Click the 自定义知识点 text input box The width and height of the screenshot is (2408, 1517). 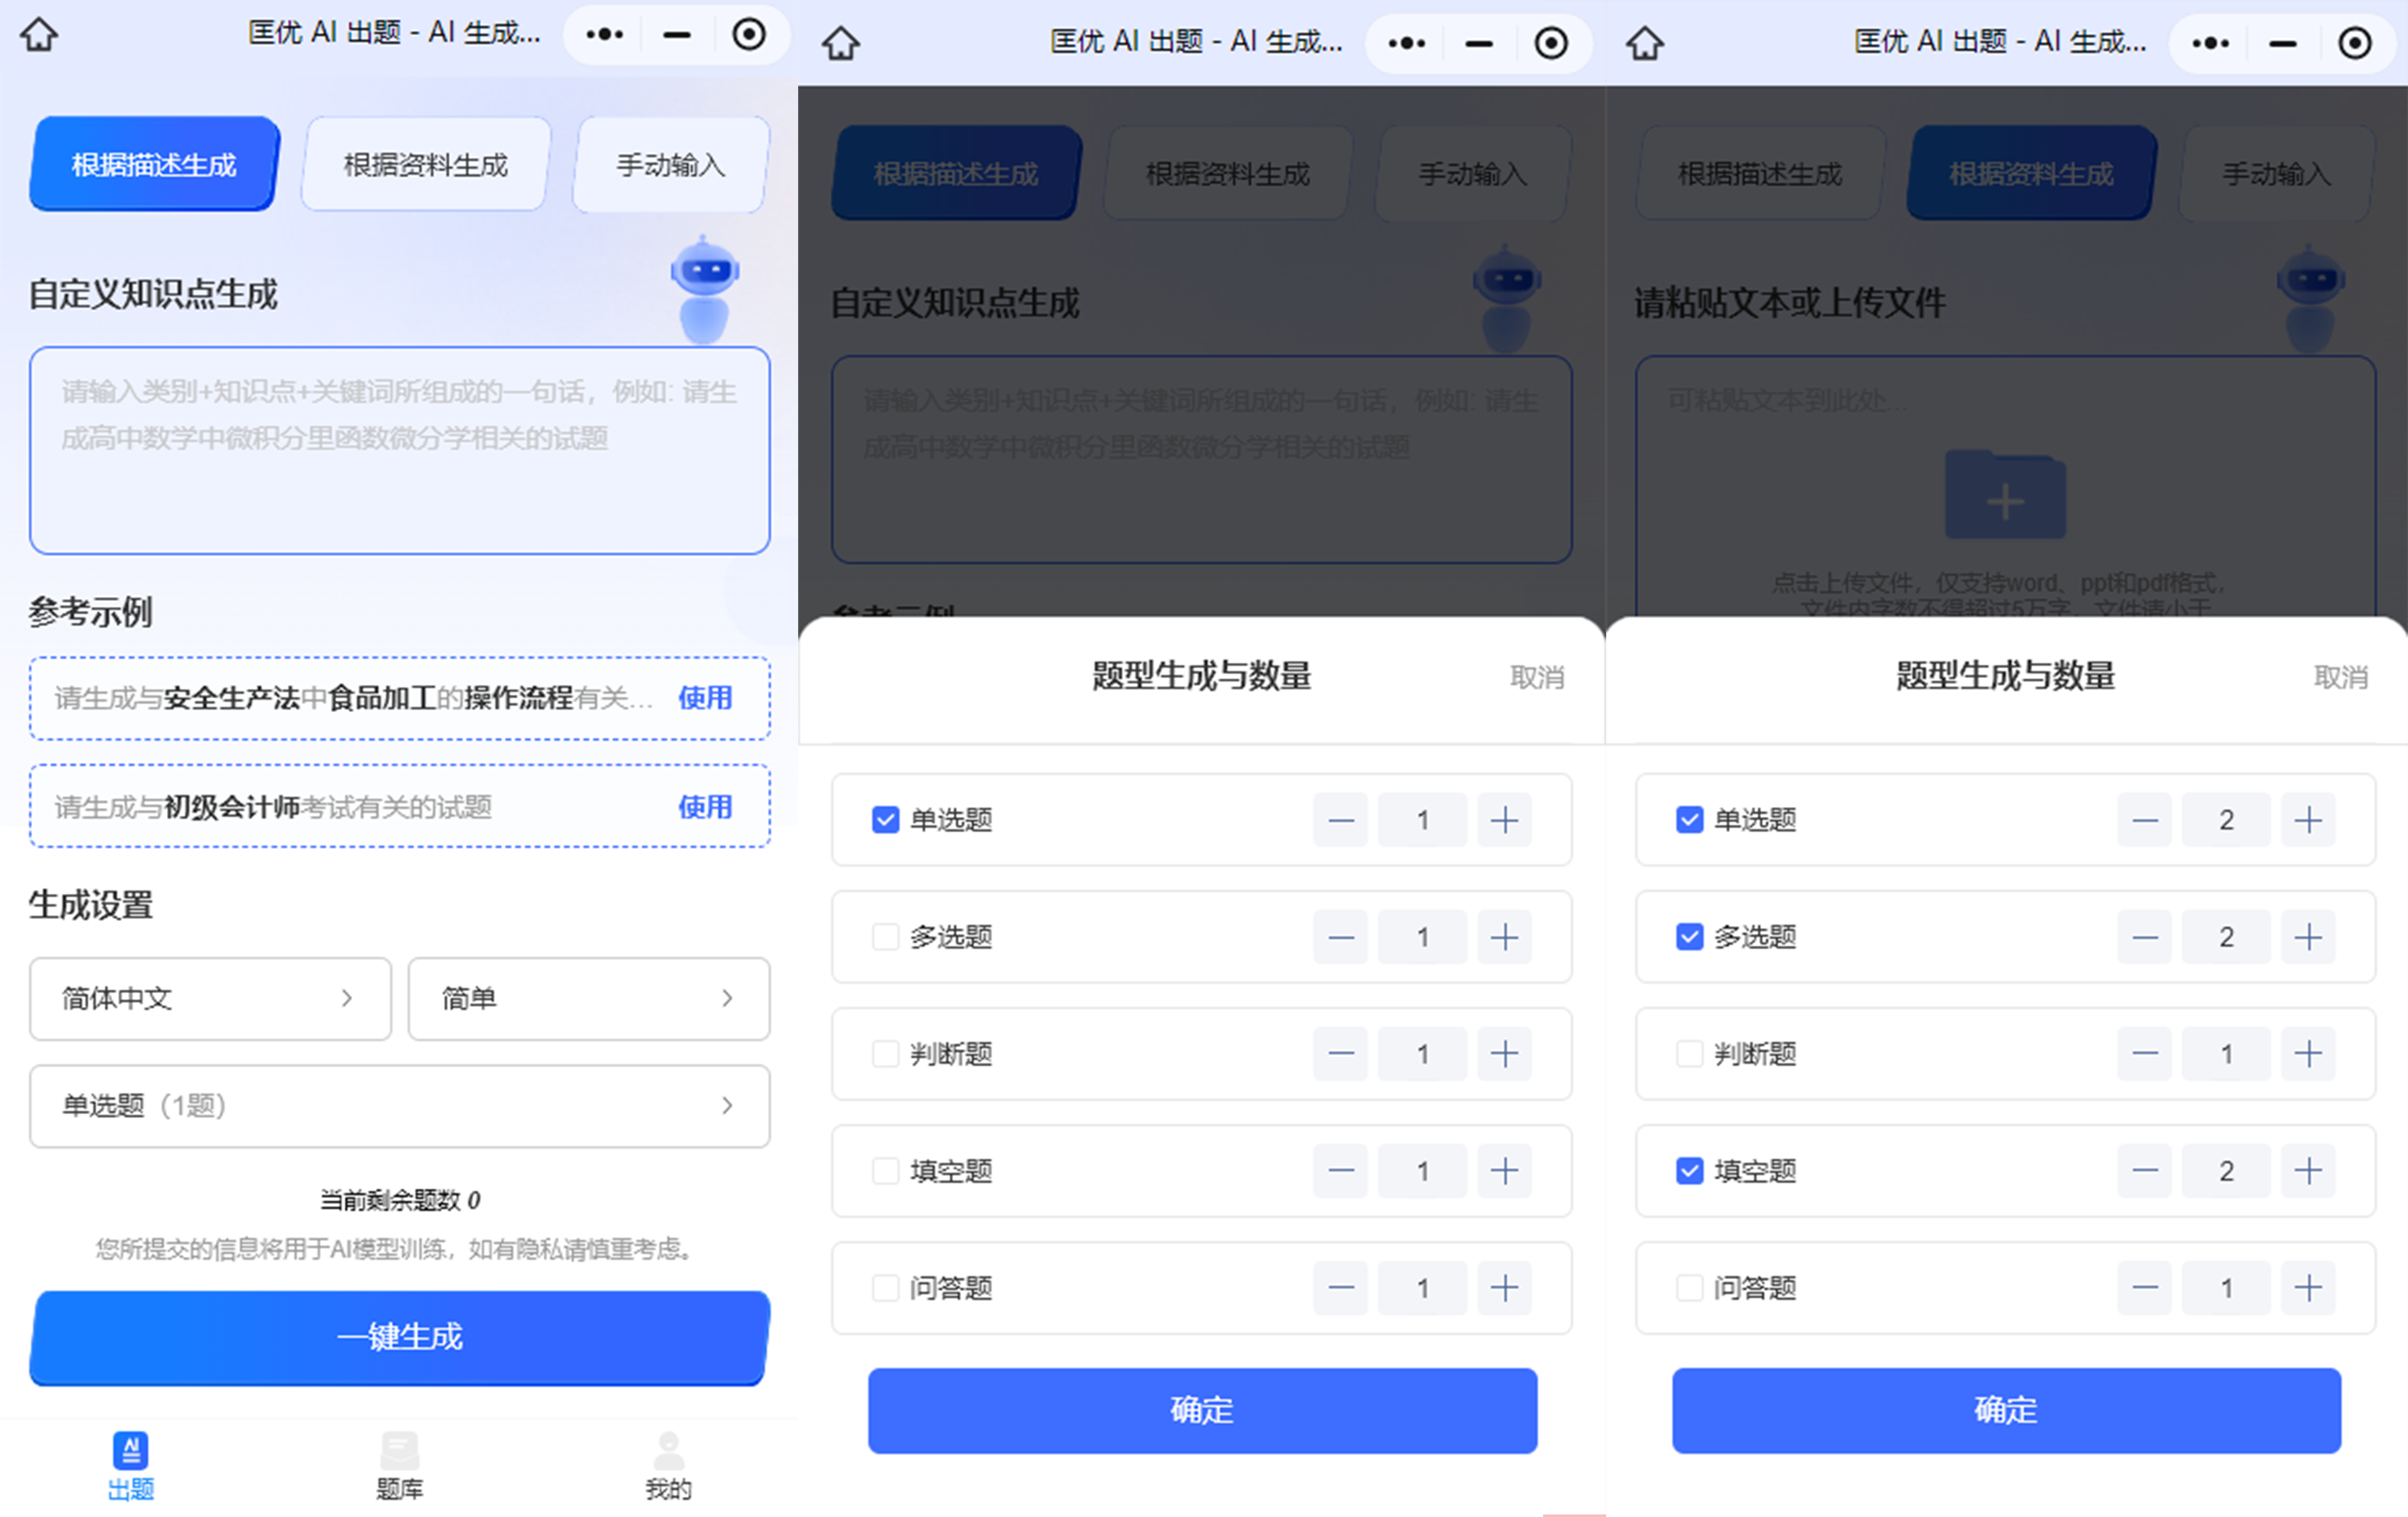pos(400,451)
